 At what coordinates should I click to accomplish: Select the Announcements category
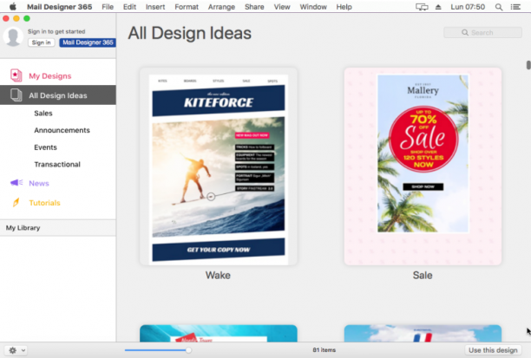(62, 130)
